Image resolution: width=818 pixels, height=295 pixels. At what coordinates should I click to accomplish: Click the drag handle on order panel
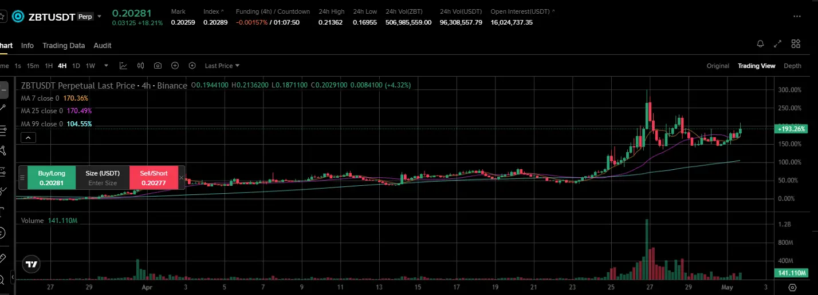pos(22,177)
